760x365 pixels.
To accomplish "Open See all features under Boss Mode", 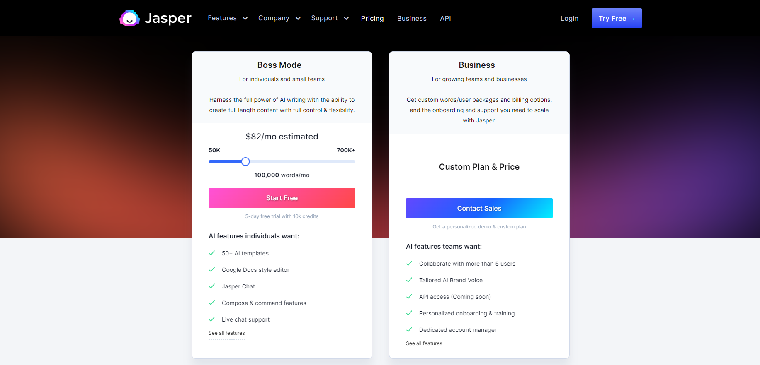I will [227, 333].
